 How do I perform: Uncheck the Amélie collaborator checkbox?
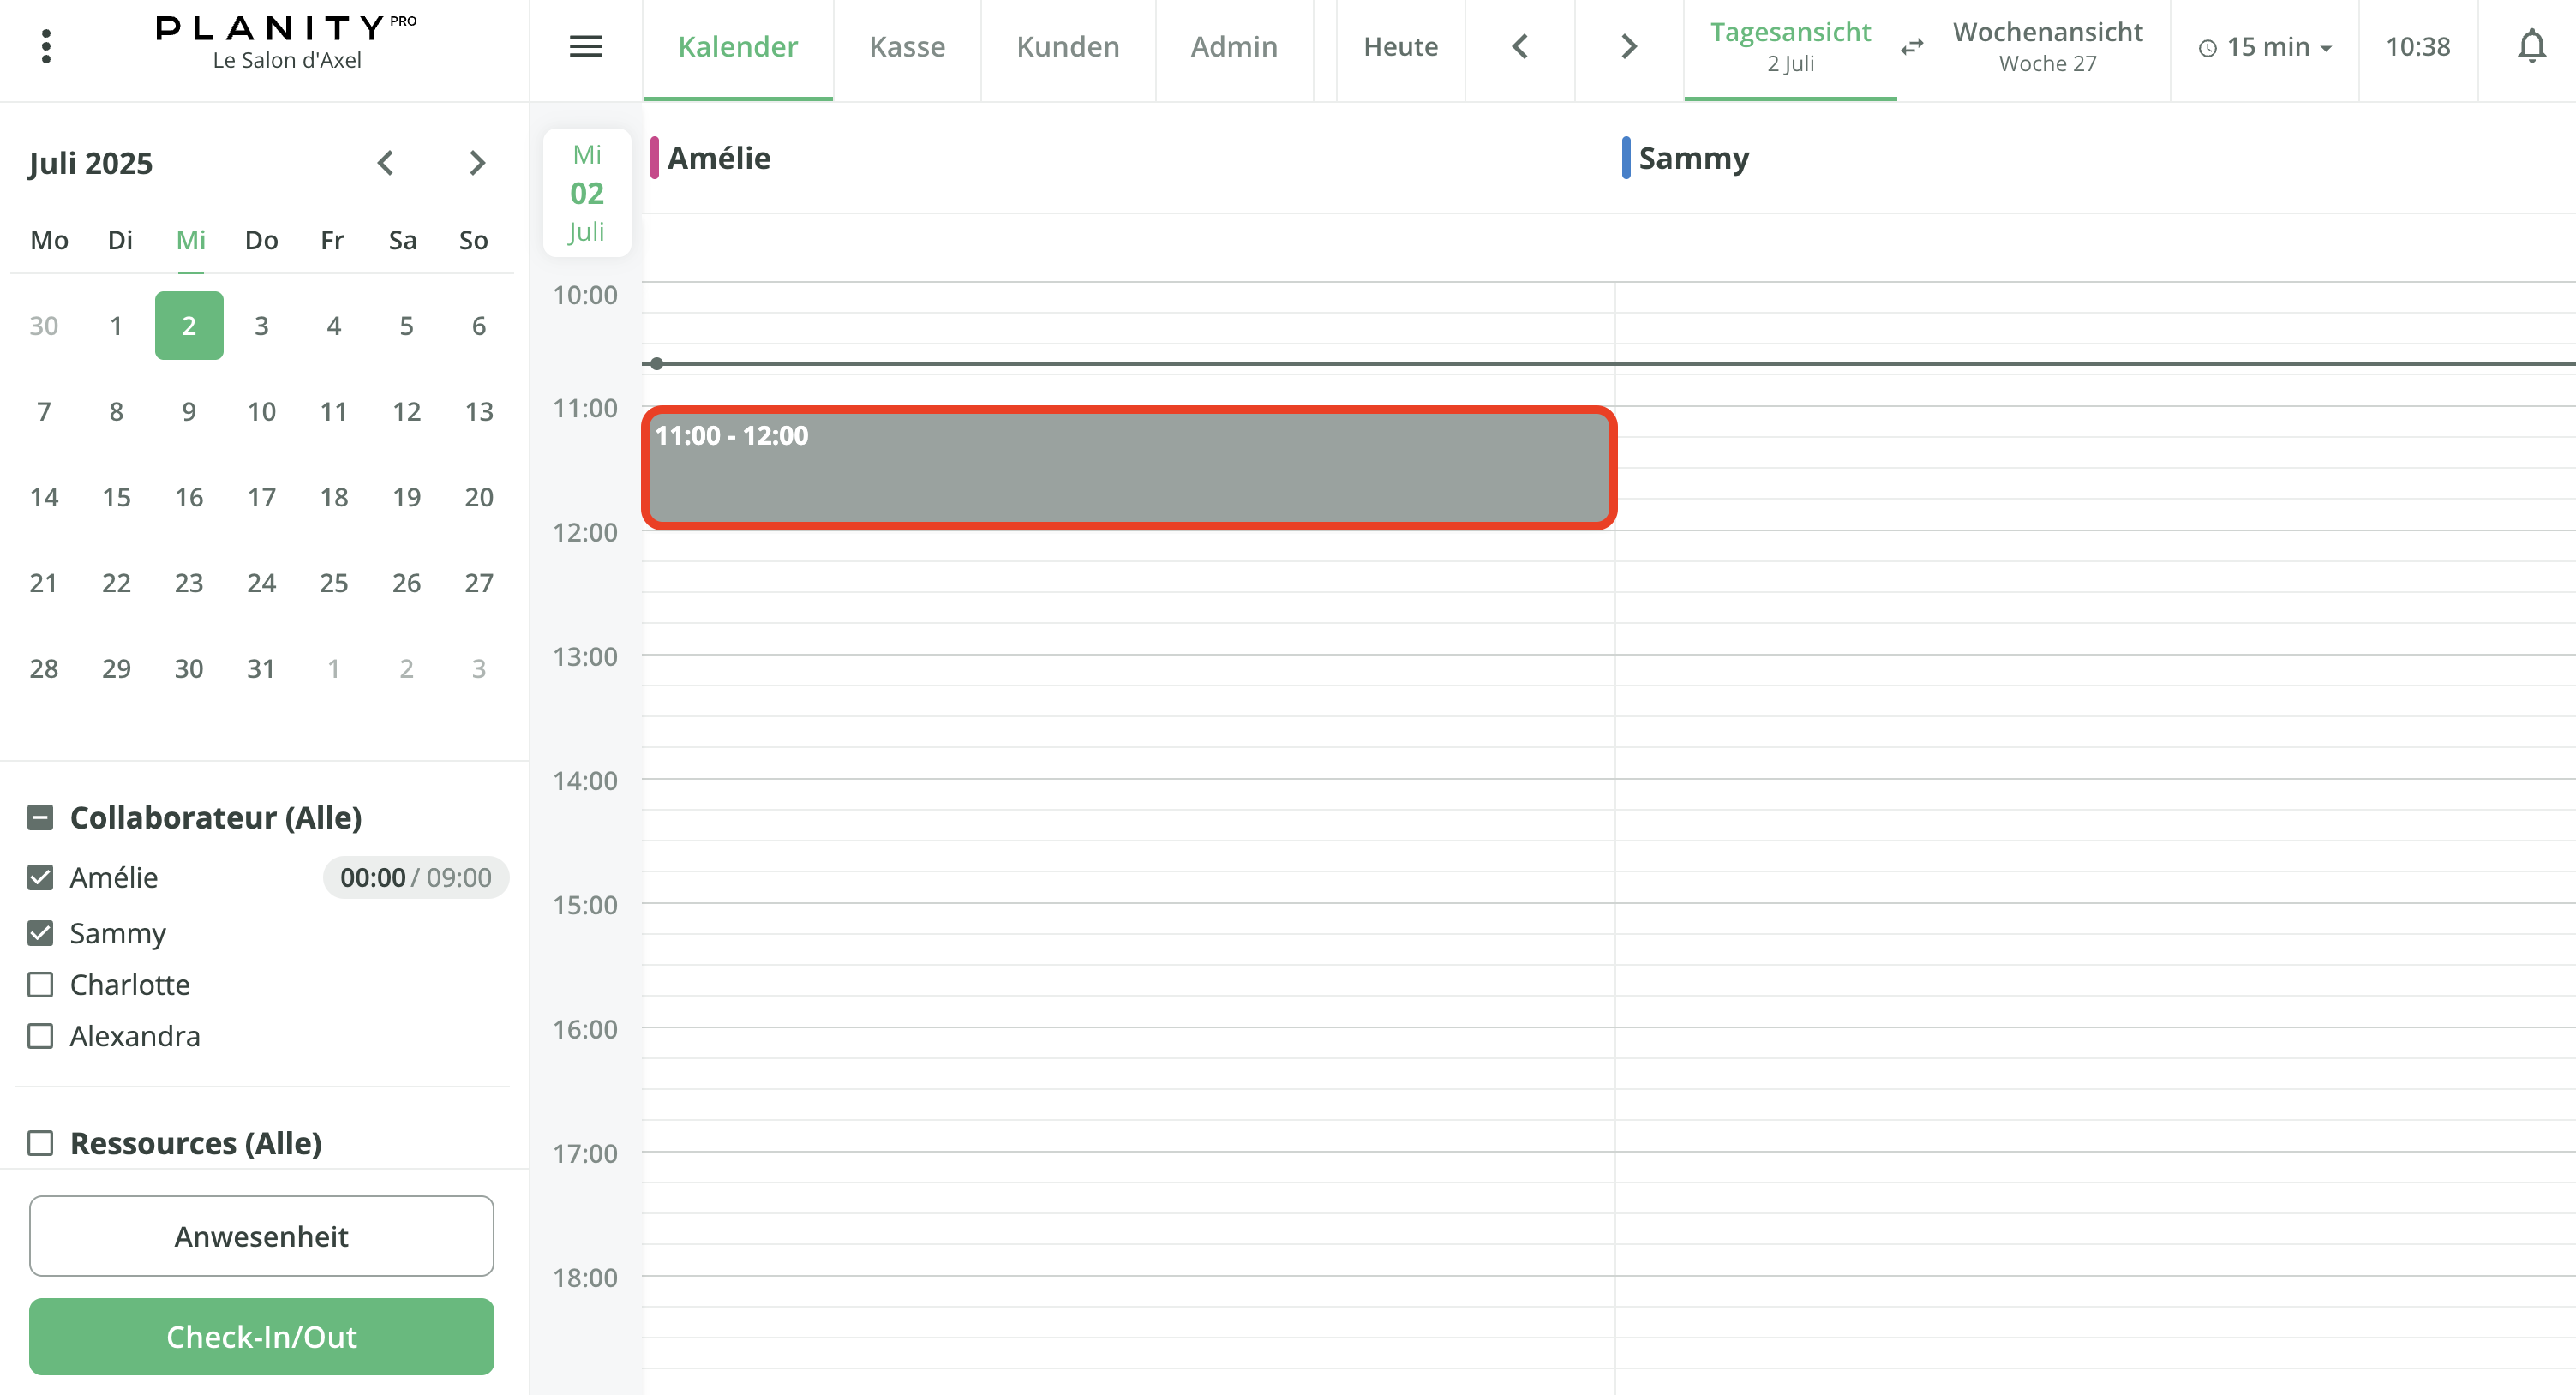coord(40,877)
